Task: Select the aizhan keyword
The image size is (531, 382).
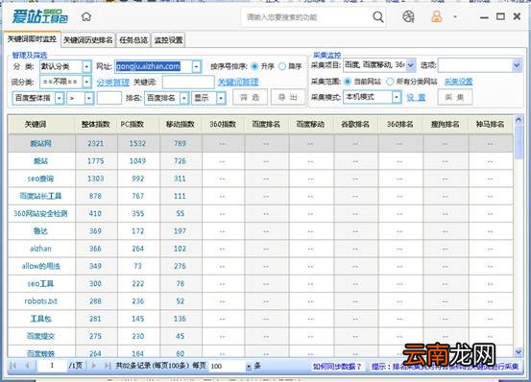Action: click(40, 249)
